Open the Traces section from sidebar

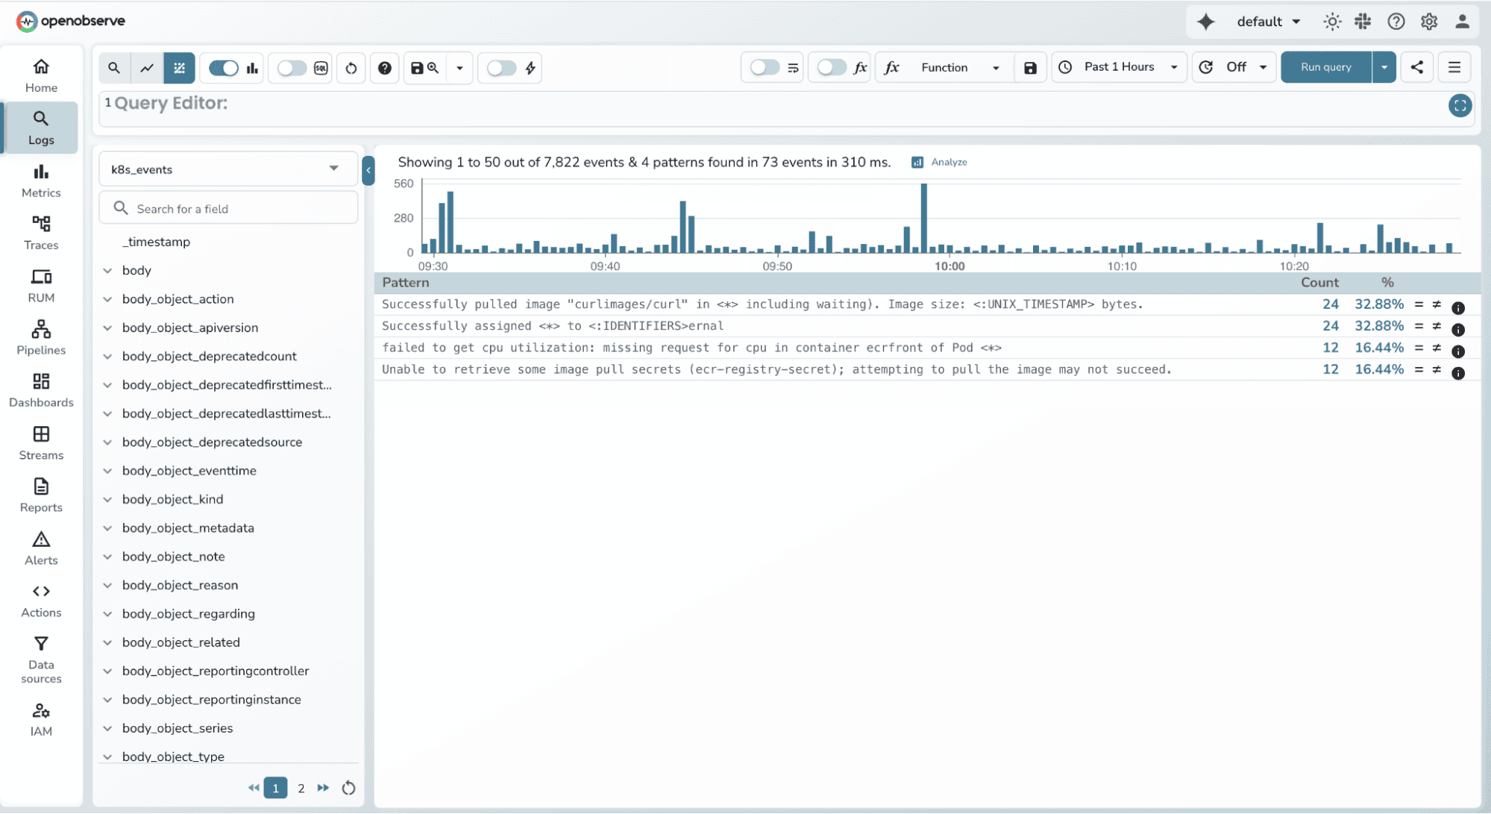pyautogui.click(x=41, y=232)
